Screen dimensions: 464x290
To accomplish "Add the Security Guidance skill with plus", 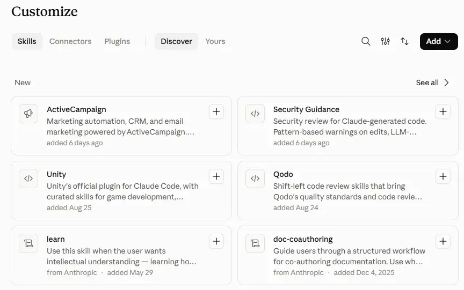I will point(443,111).
